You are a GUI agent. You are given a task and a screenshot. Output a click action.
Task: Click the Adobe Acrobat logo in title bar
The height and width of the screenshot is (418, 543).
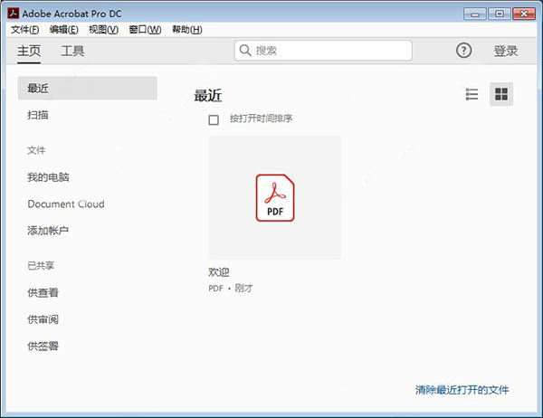(x=14, y=14)
